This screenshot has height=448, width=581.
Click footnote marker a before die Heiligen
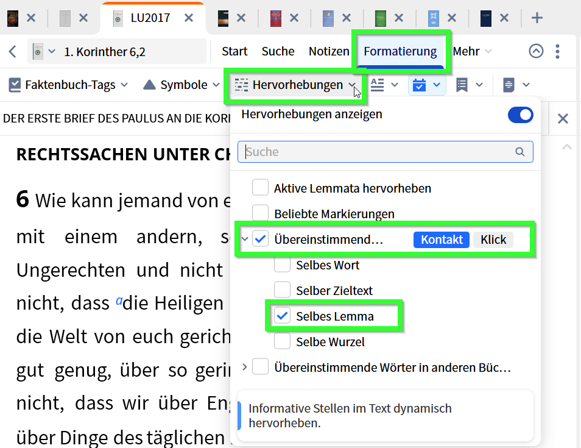[119, 300]
